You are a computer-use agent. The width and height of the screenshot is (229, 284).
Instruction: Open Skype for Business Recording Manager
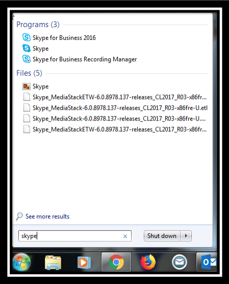pyautogui.click(x=80, y=59)
